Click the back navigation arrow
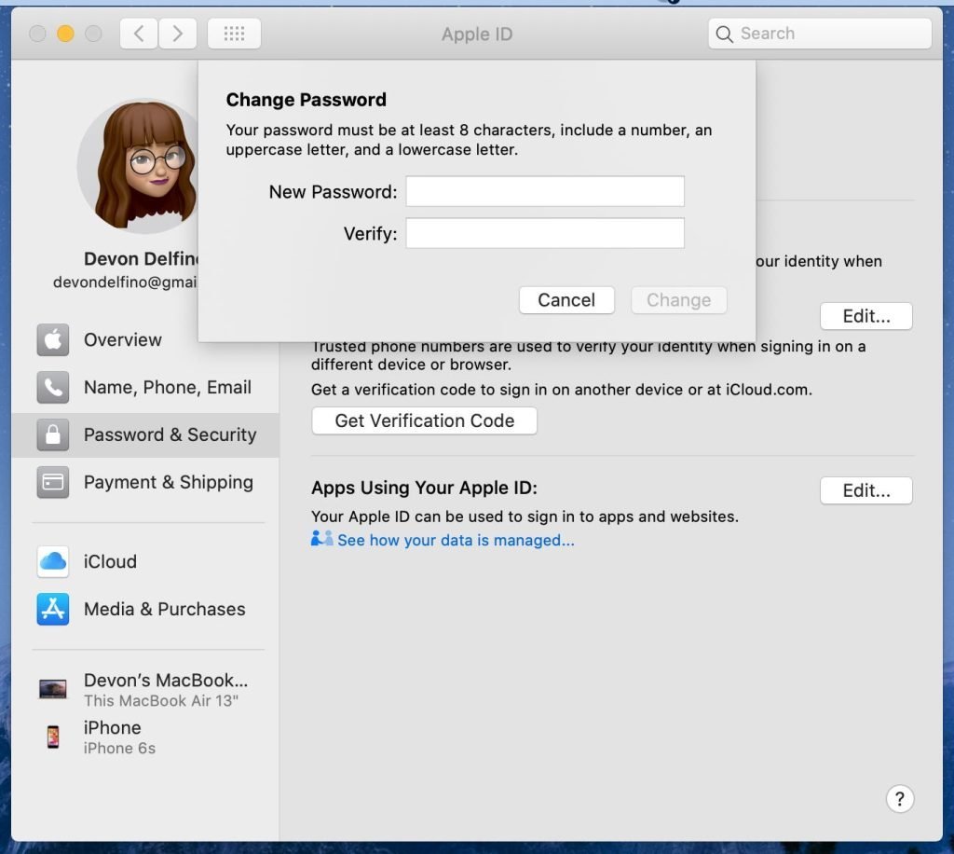This screenshot has width=954, height=854. tap(139, 34)
